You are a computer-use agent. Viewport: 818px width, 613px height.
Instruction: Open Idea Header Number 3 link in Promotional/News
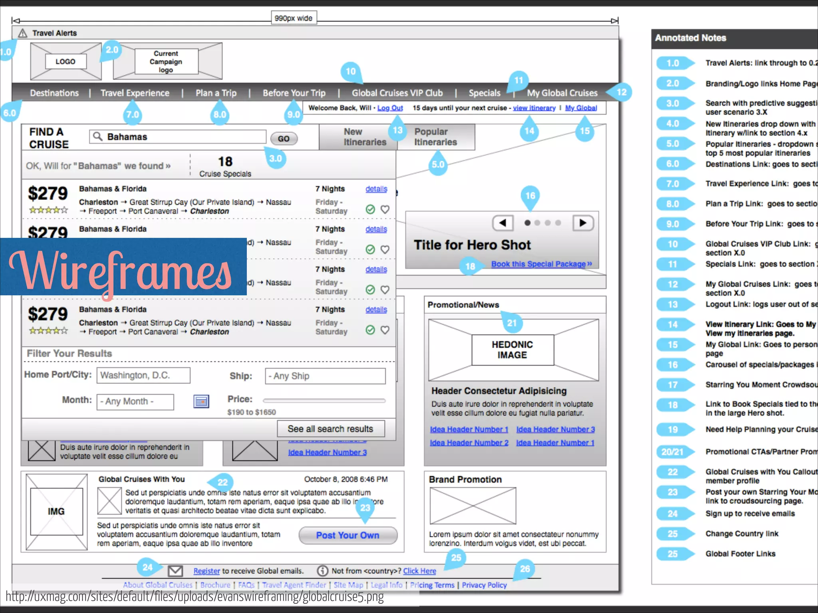[556, 429]
